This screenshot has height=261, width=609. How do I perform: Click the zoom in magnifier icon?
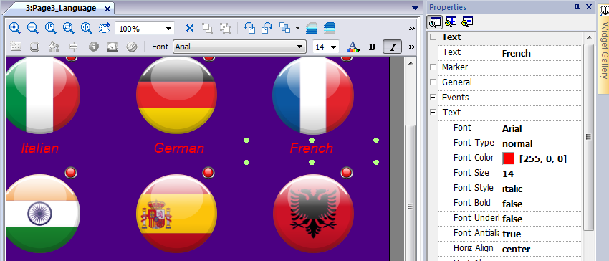click(15, 28)
